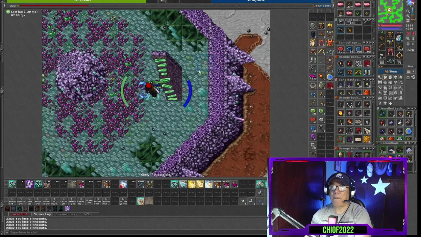The image size is (421, 237).
Task: Click the Stop button
Action: (410, 66)
